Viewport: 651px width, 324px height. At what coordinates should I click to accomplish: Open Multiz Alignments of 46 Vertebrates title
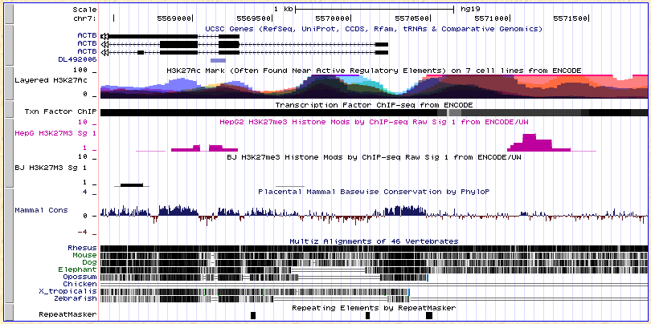click(x=374, y=241)
